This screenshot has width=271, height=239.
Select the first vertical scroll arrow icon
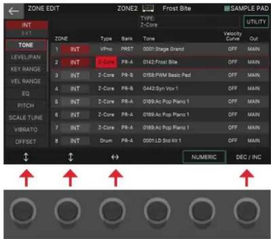(x=26, y=157)
